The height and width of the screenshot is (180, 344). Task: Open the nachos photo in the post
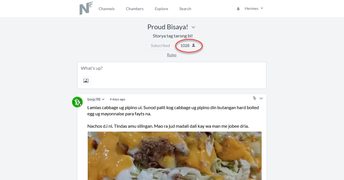[x=175, y=156]
